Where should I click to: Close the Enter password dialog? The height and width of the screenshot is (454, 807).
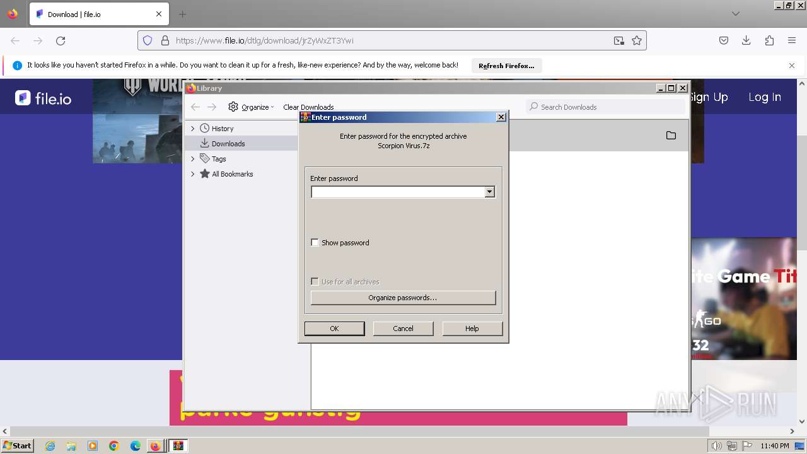[x=501, y=117]
